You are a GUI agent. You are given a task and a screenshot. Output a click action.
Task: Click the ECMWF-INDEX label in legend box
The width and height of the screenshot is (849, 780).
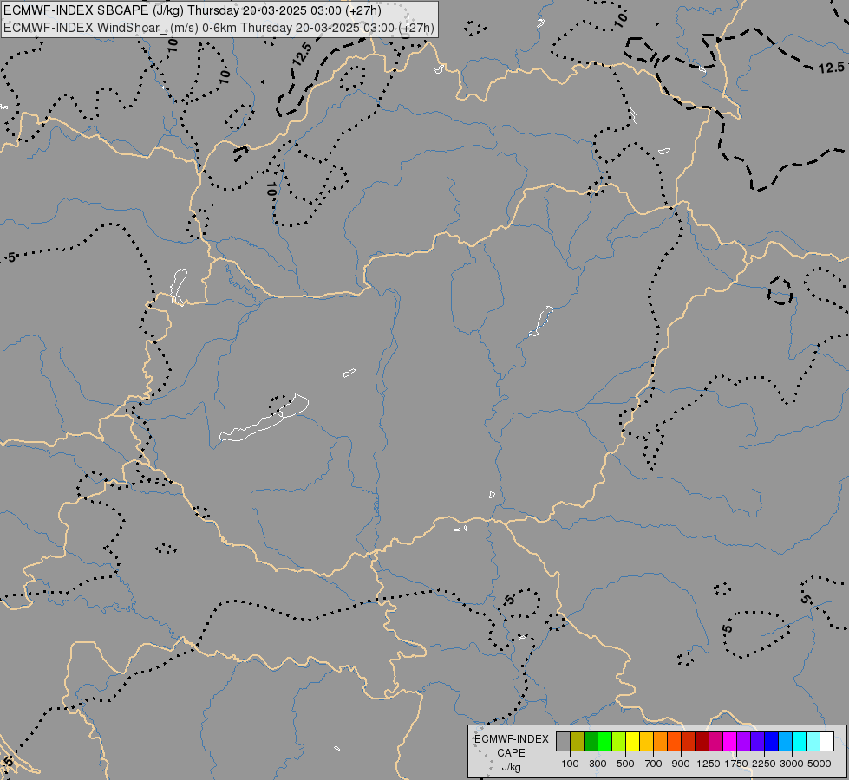pyautogui.click(x=511, y=739)
